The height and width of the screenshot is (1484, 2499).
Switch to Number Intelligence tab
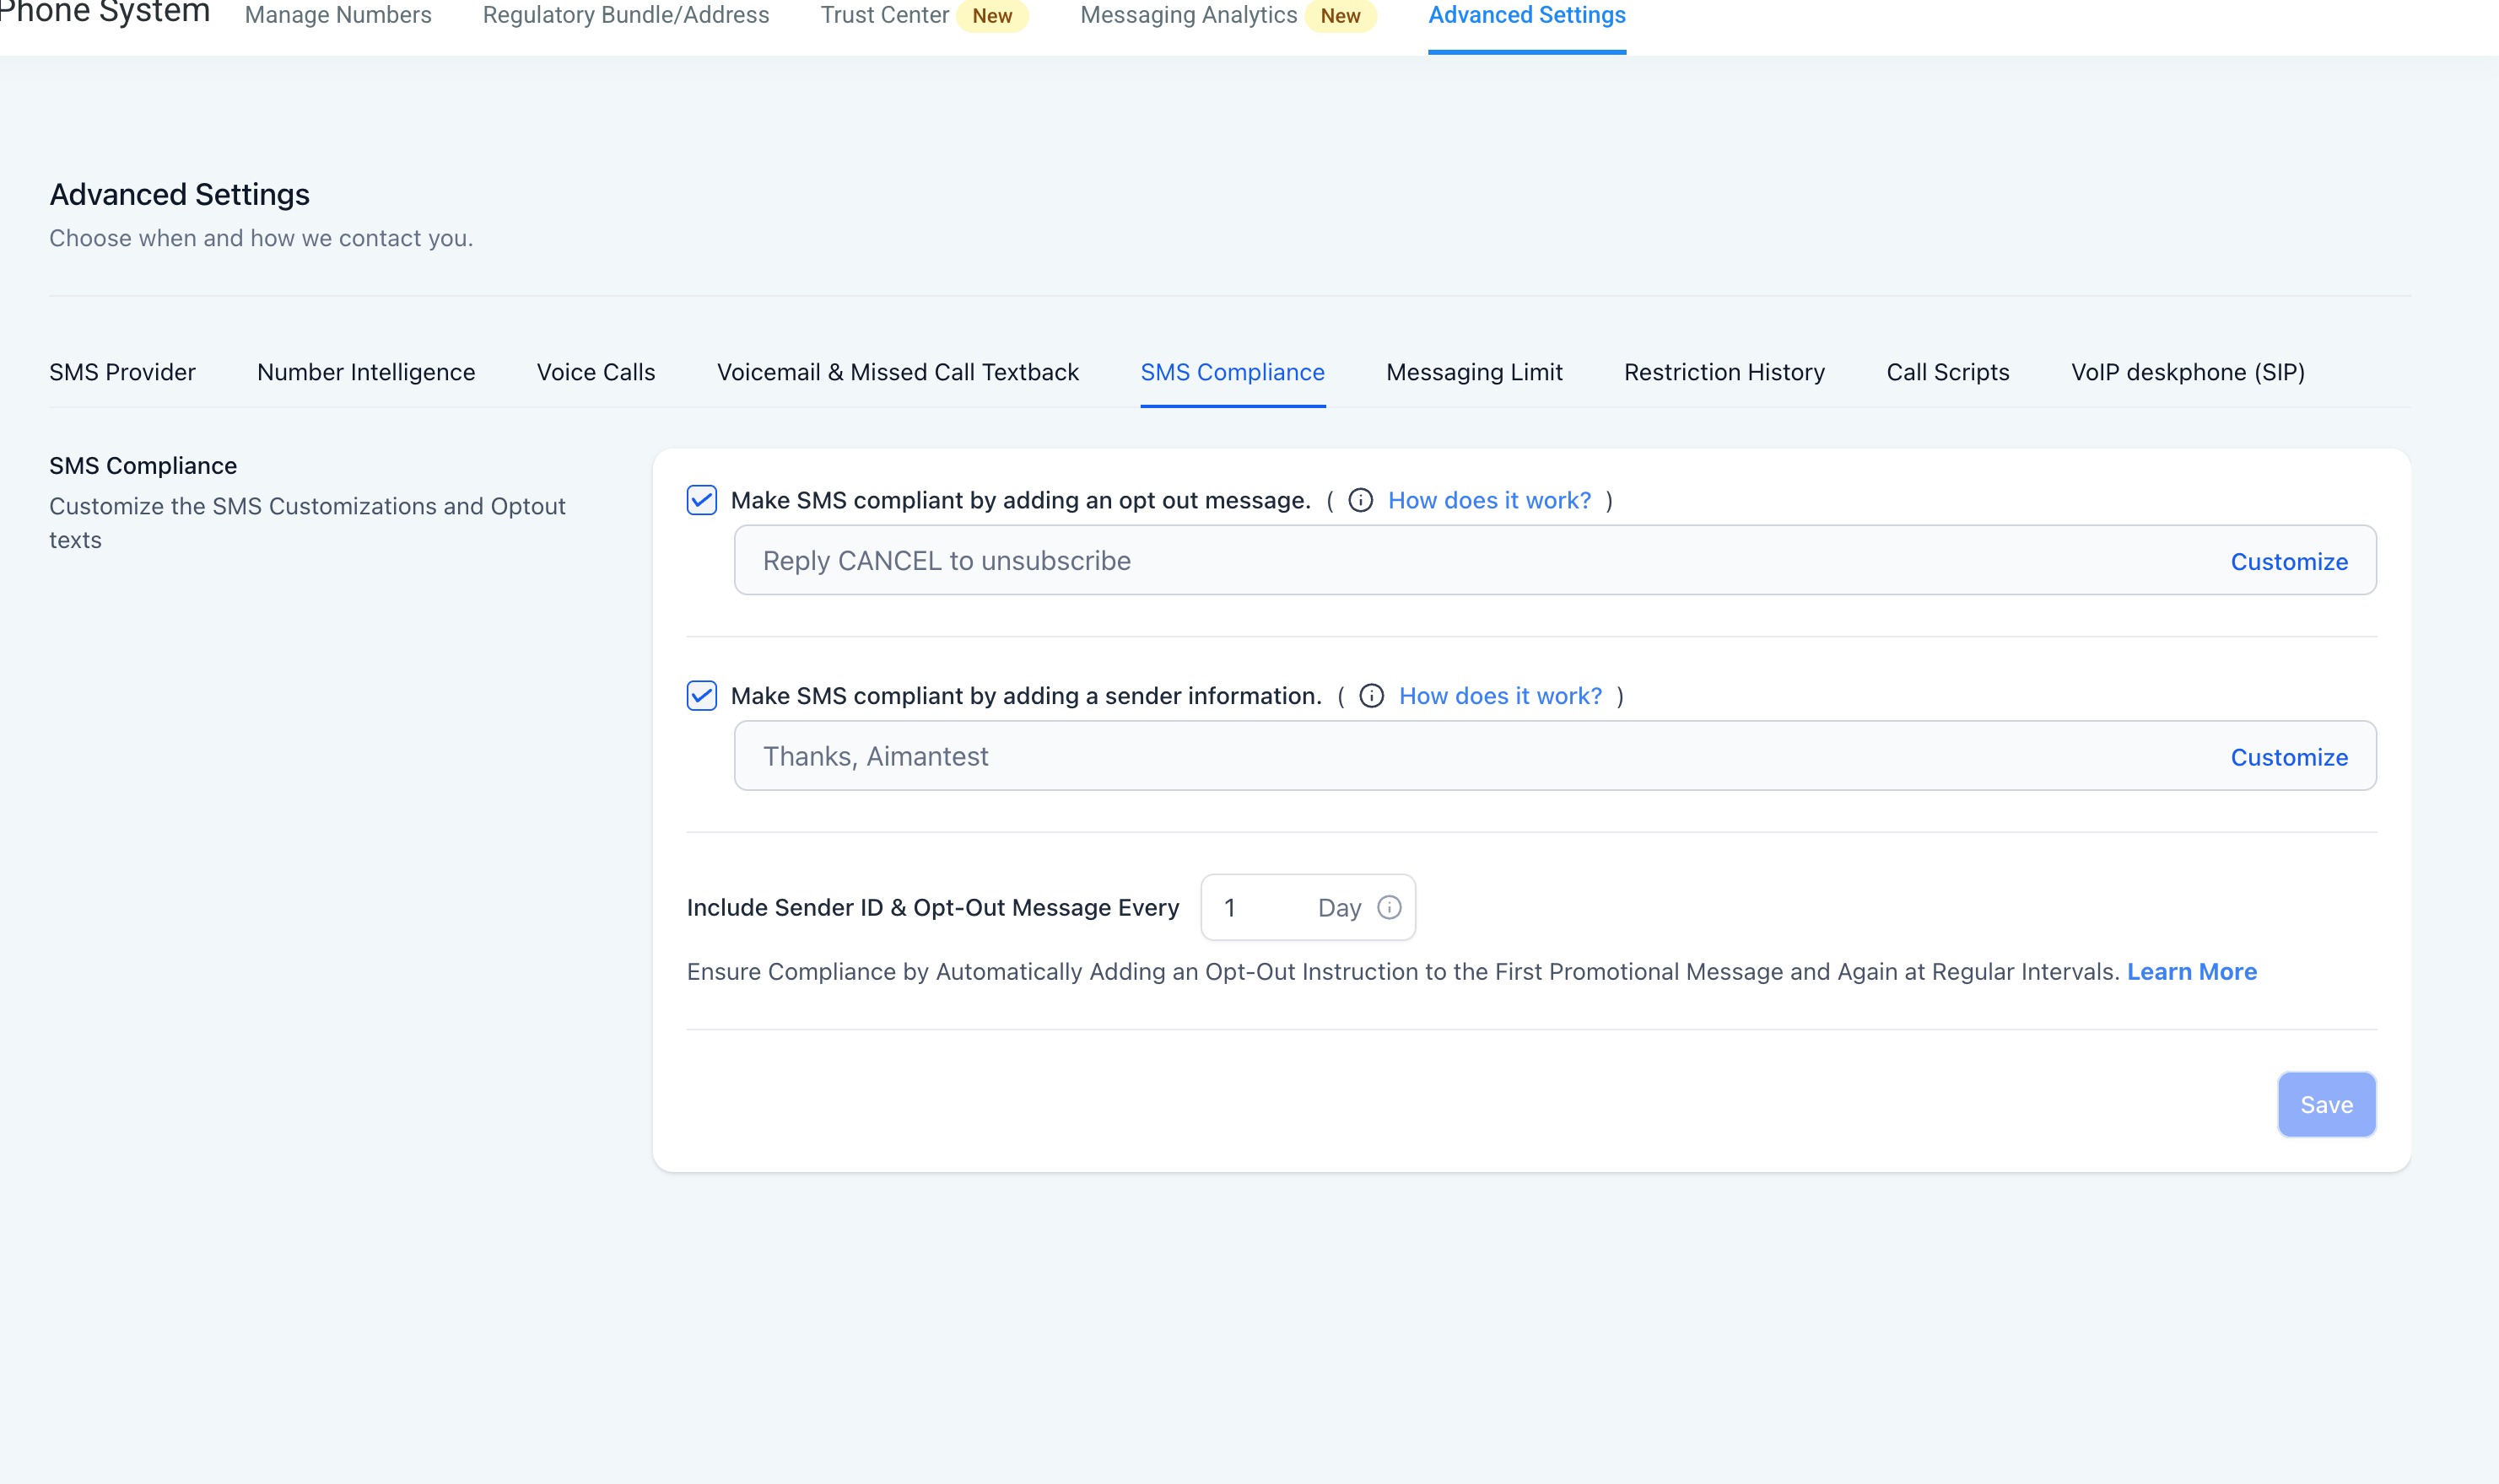click(365, 372)
